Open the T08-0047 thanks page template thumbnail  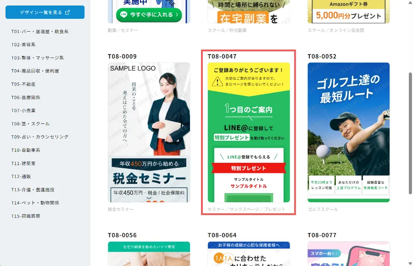249,132
